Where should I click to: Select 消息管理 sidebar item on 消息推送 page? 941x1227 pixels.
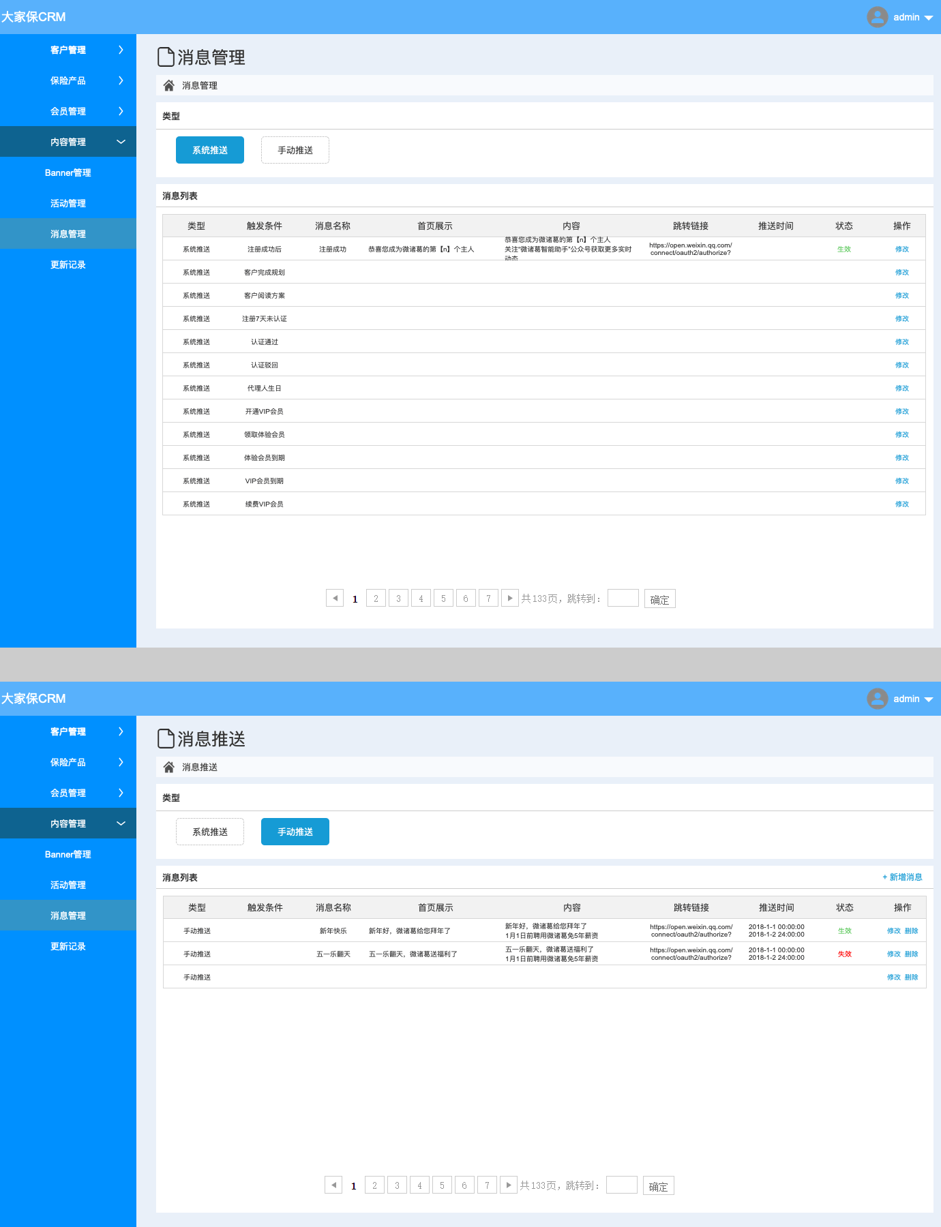[x=68, y=915]
